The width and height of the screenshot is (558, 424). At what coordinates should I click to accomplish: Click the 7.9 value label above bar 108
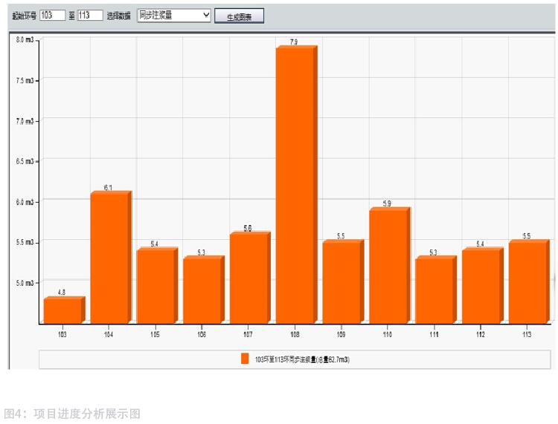coord(294,42)
